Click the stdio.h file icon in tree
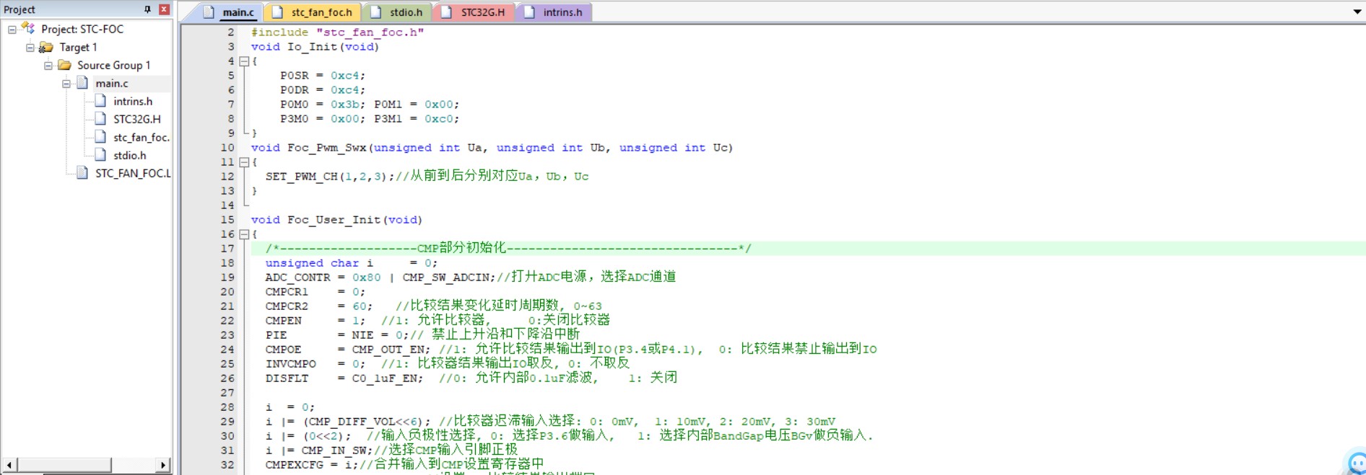1366x475 pixels. pos(100,155)
